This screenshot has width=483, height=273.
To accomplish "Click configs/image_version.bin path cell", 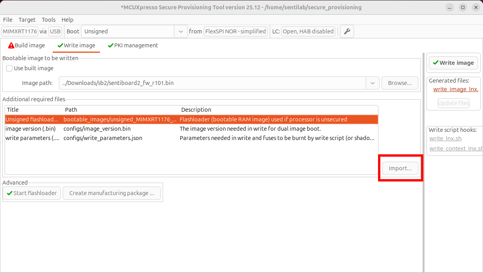I will [x=97, y=129].
